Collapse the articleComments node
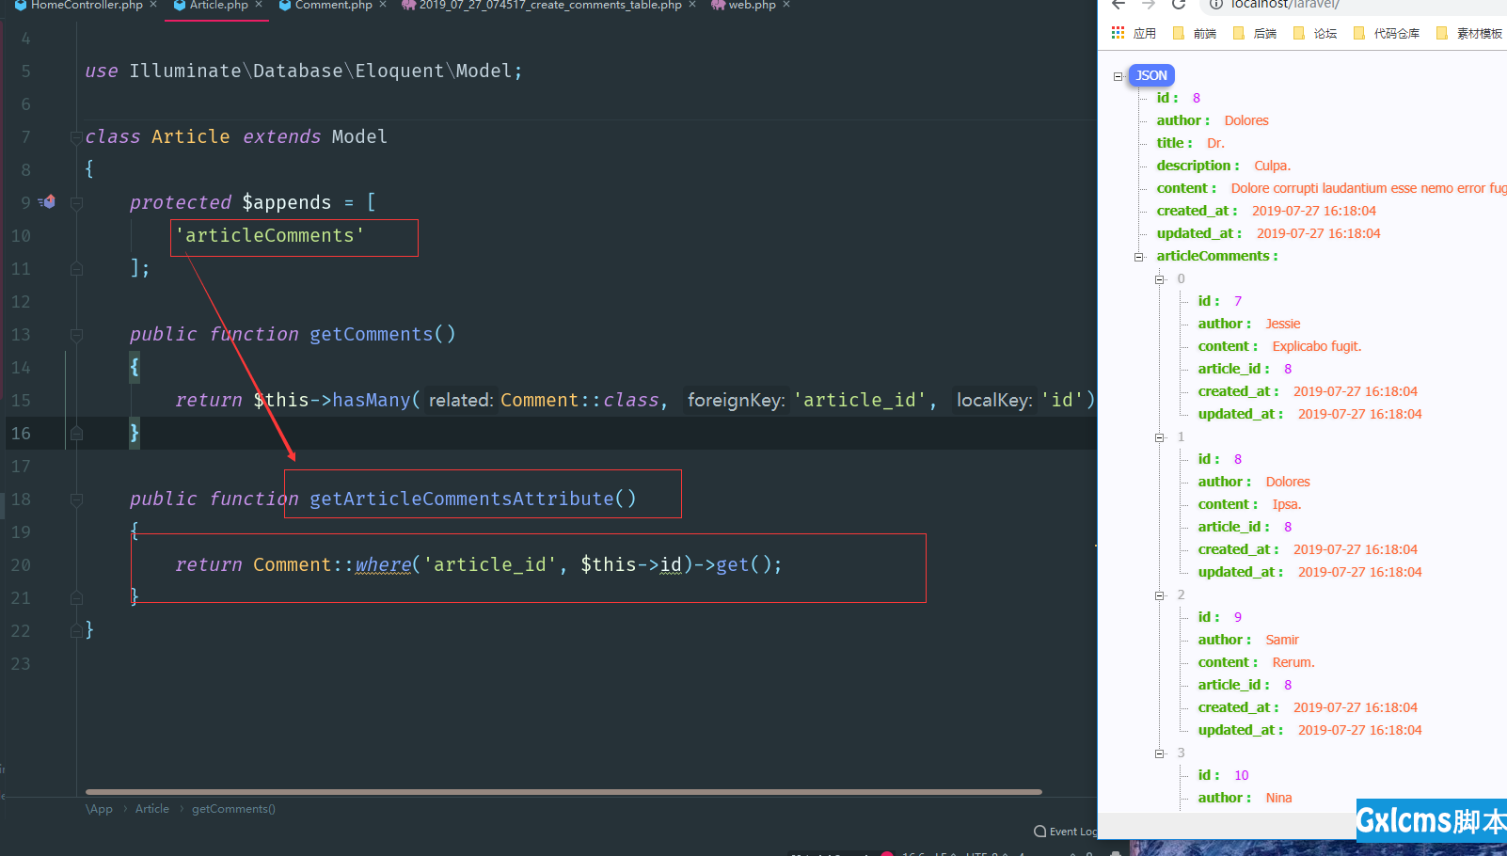The image size is (1507, 856). (1138, 257)
